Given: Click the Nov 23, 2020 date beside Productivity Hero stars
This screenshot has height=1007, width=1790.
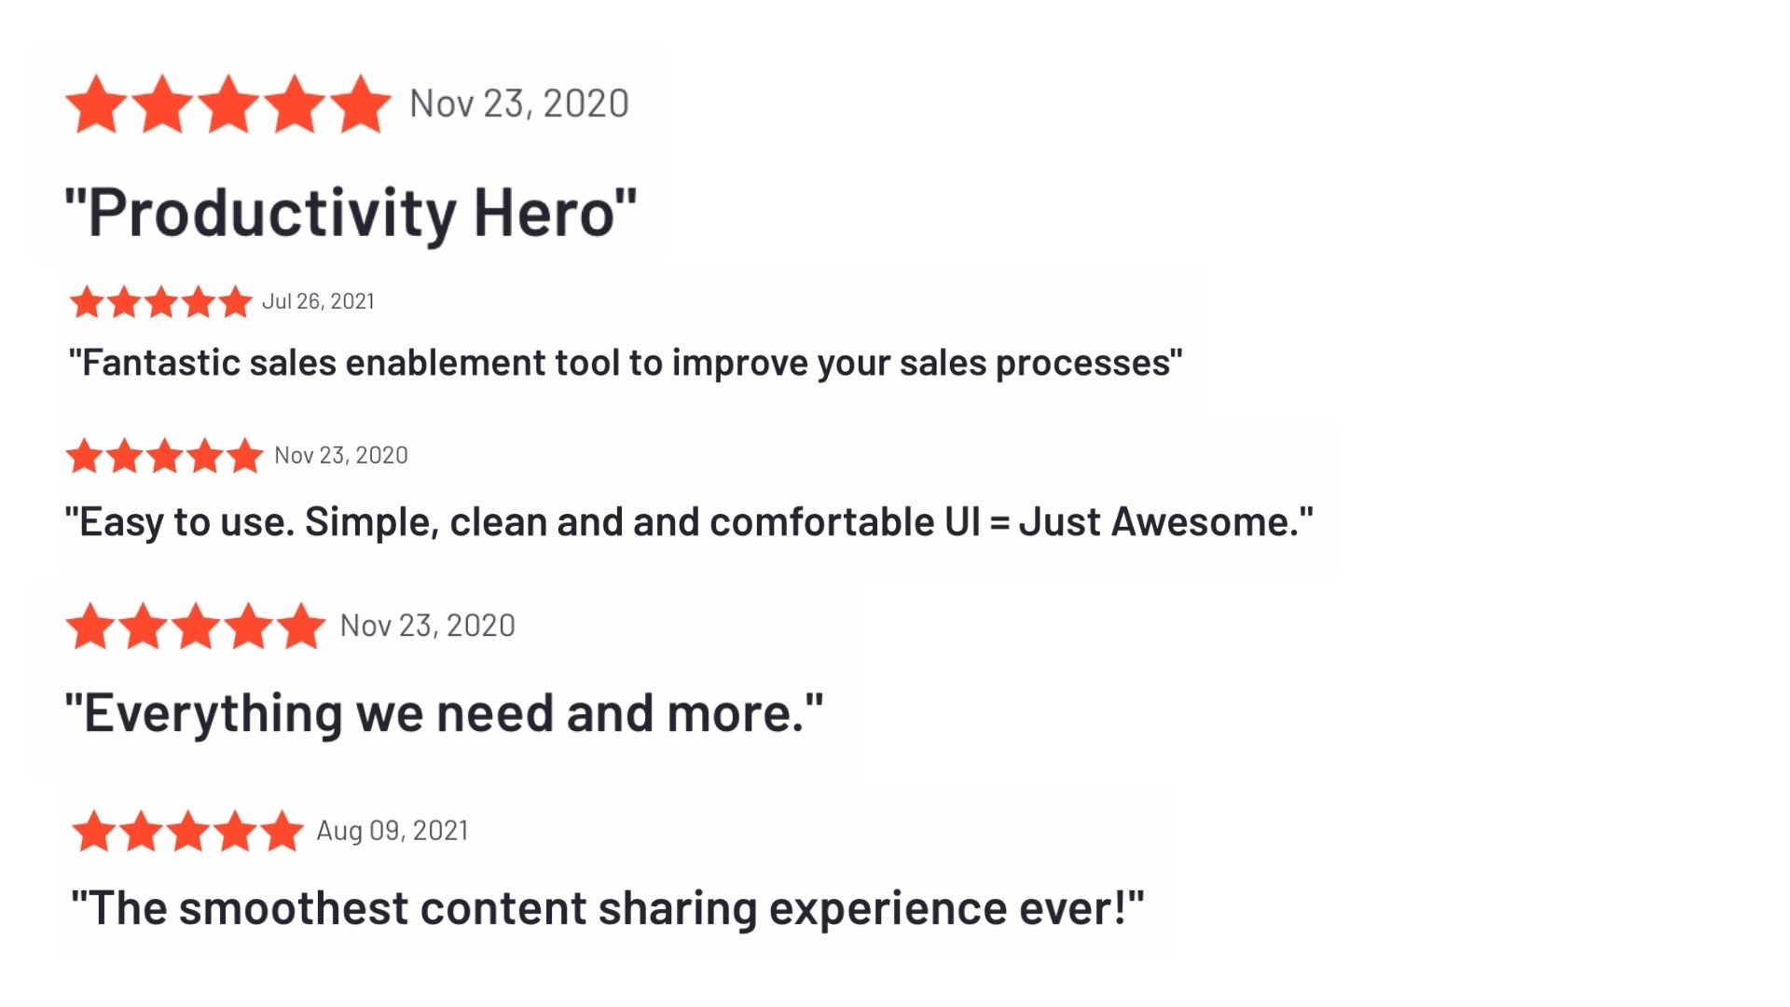Looking at the screenshot, I should [519, 103].
